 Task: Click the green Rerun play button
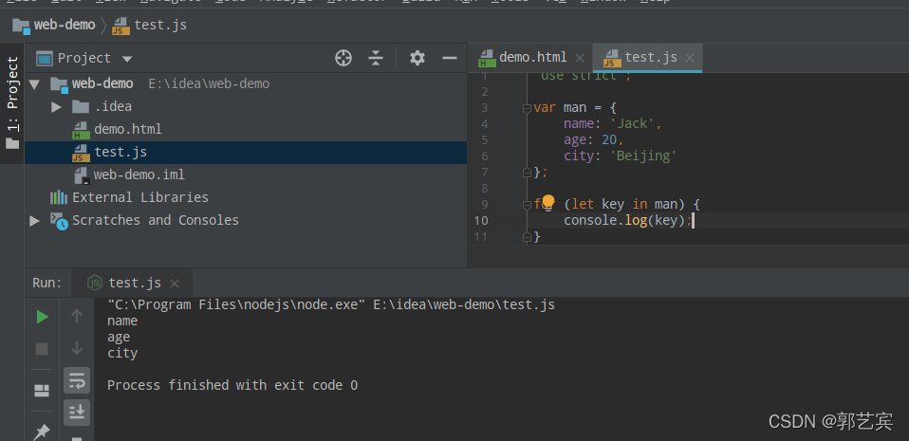coord(43,317)
